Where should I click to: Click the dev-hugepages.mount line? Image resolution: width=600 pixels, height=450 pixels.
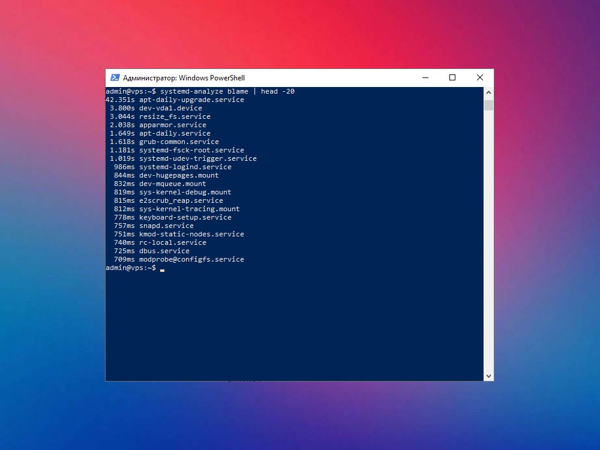[166, 176]
